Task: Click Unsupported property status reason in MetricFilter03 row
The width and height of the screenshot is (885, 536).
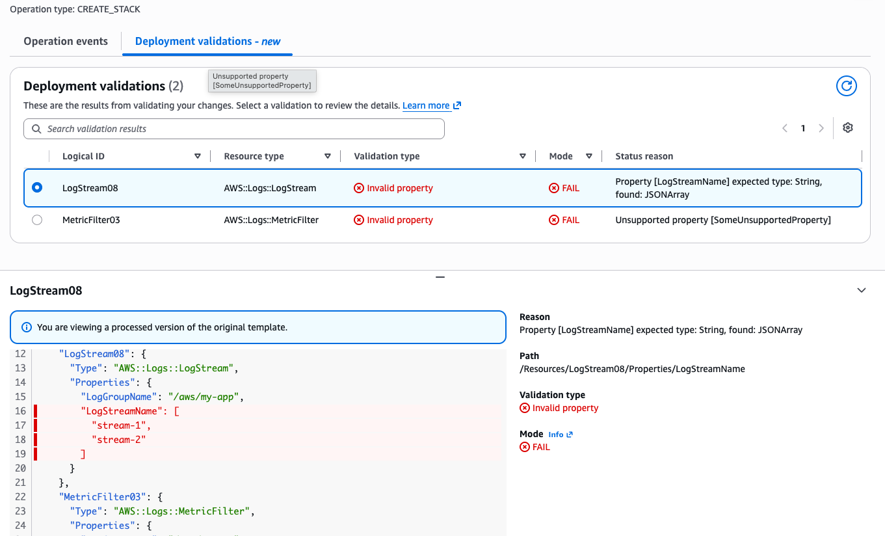Action: coord(723,220)
